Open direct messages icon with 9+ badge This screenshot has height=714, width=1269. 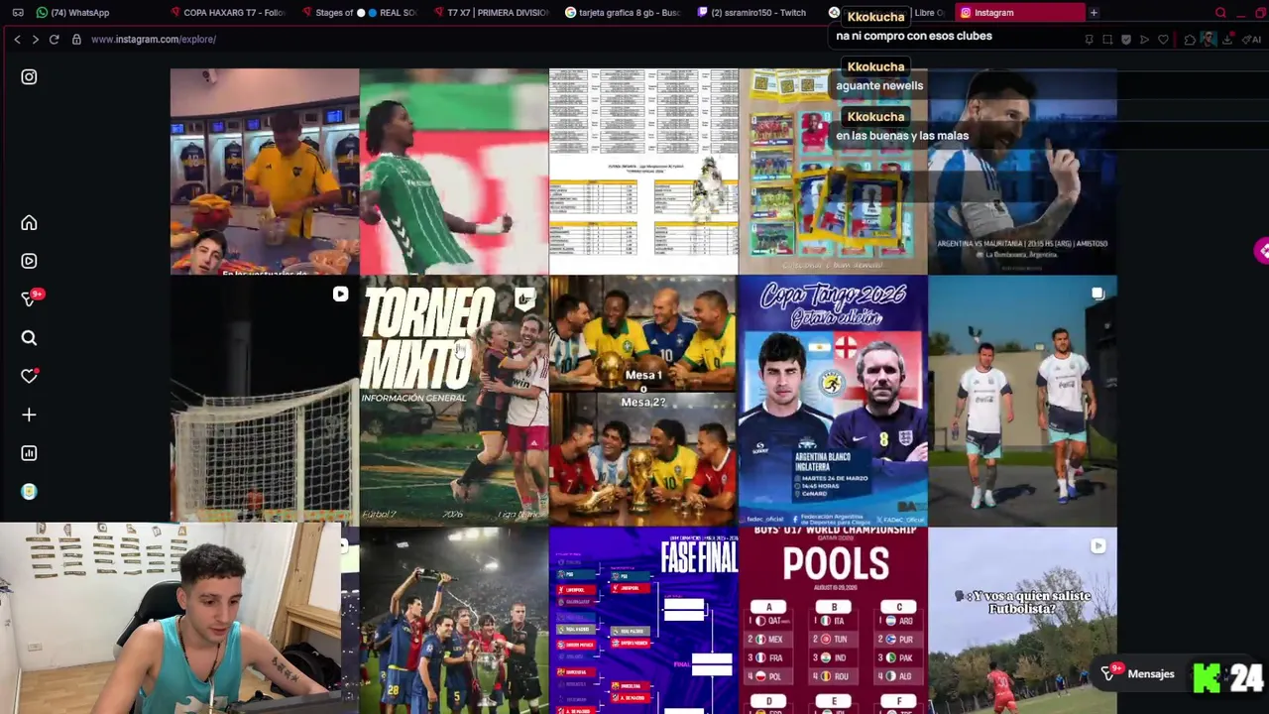point(30,298)
